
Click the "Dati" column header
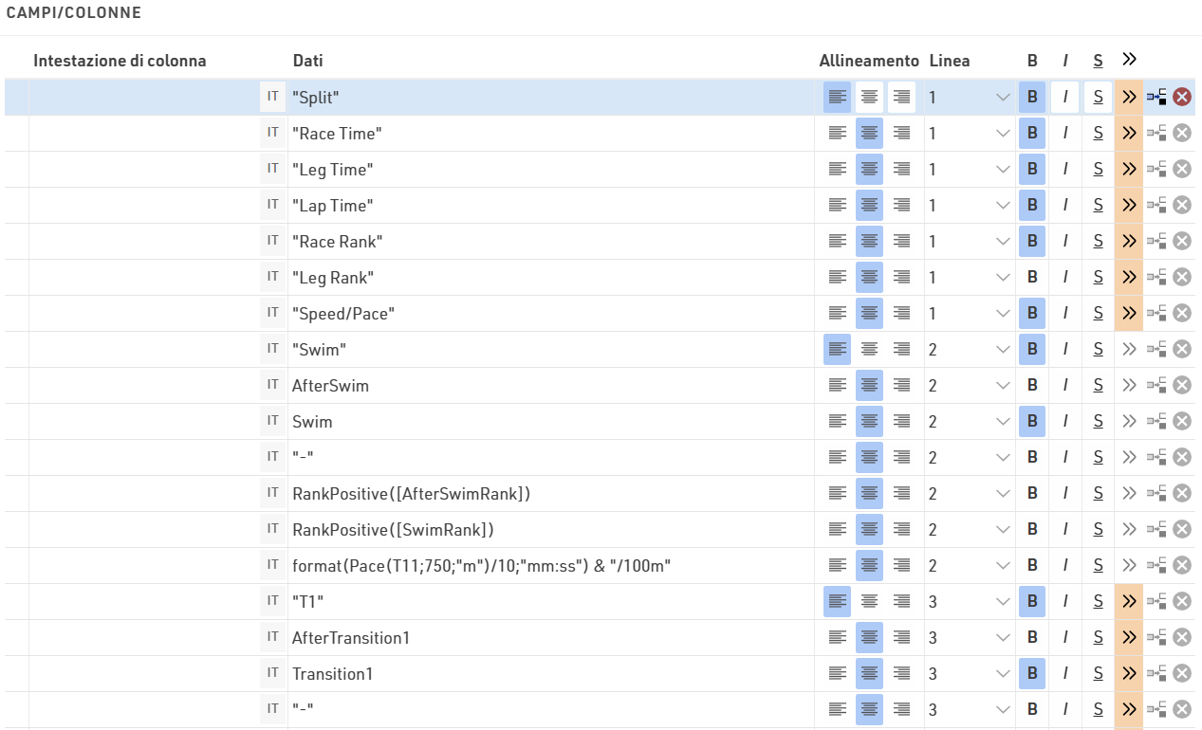coord(307,61)
